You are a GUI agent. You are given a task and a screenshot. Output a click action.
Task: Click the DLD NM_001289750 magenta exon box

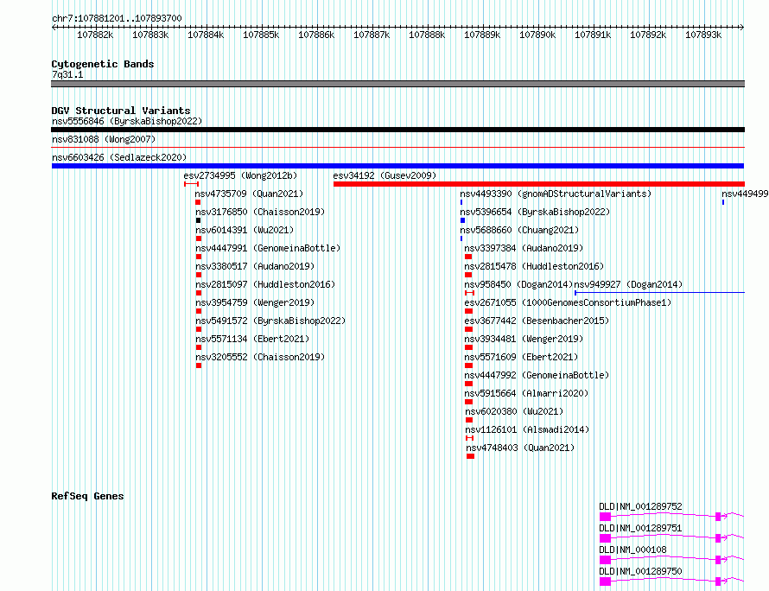point(605,581)
